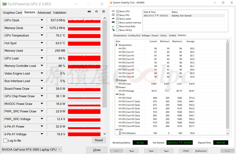
Task: Open the Memory Used sensor dropdown
Action: tap(42, 50)
